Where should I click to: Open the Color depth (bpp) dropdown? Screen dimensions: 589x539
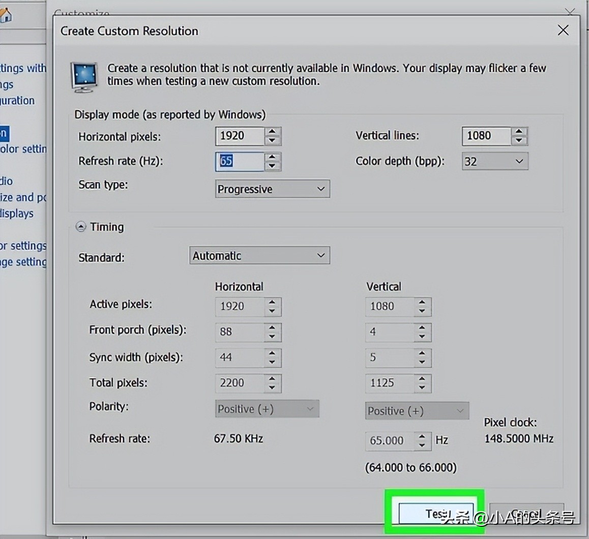tap(495, 162)
